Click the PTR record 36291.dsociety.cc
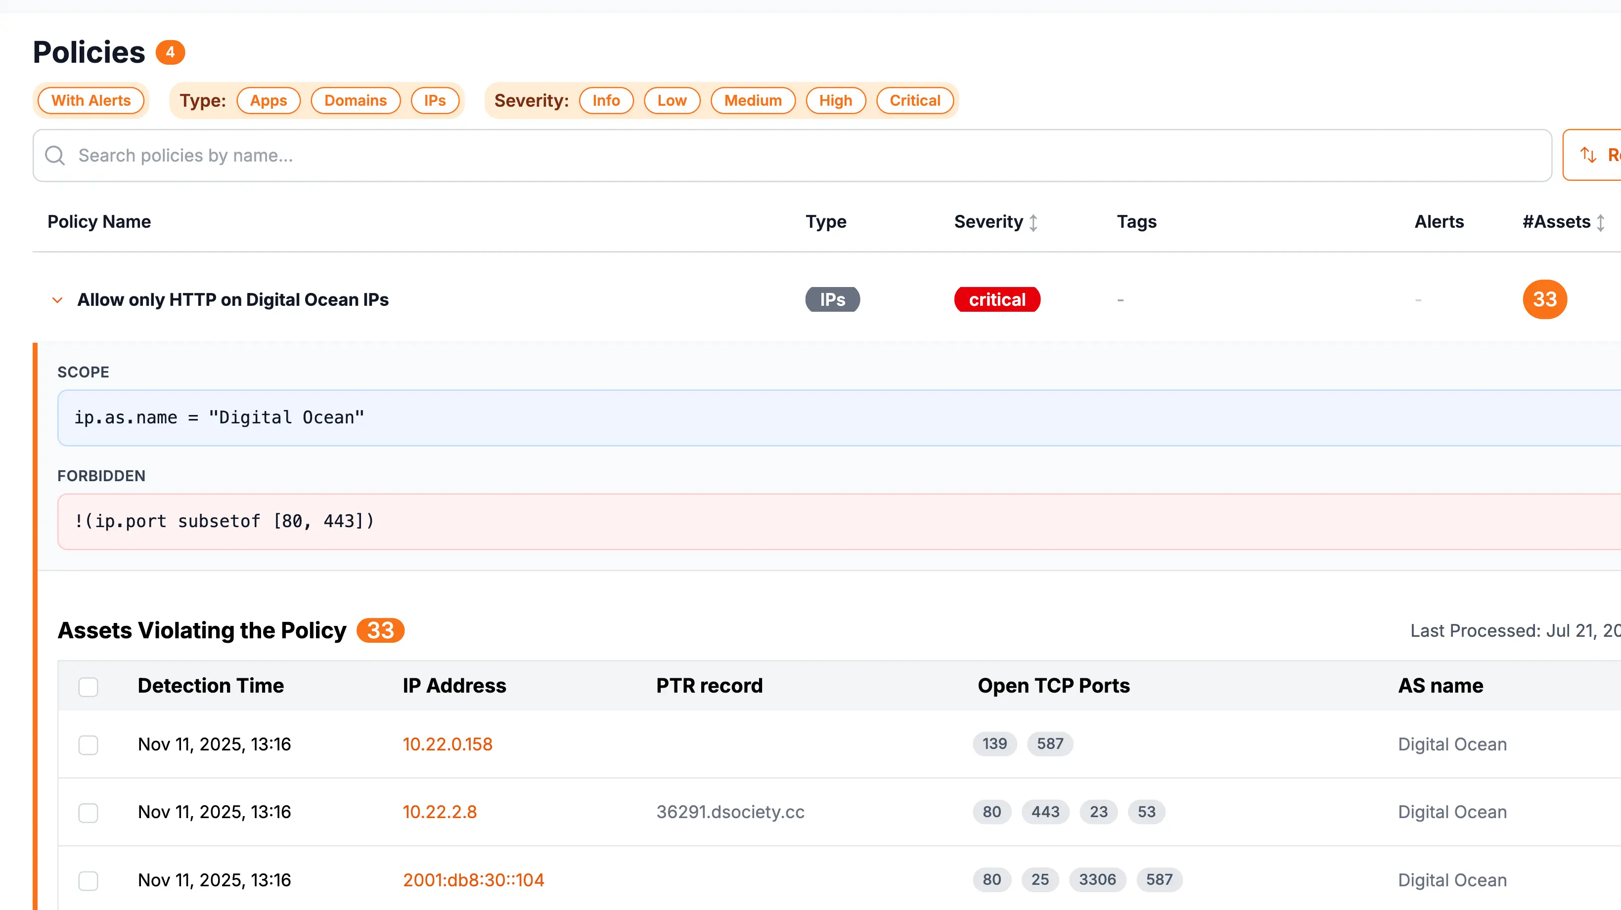The height and width of the screenshot is (910, 1621). click(730, 812)
